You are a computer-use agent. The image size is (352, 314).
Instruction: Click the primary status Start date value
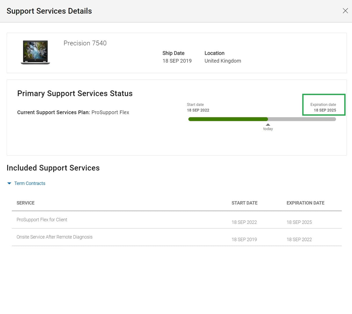[x=198, y=110]
